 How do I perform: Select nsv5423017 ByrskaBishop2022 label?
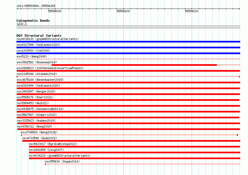point(53,144)
